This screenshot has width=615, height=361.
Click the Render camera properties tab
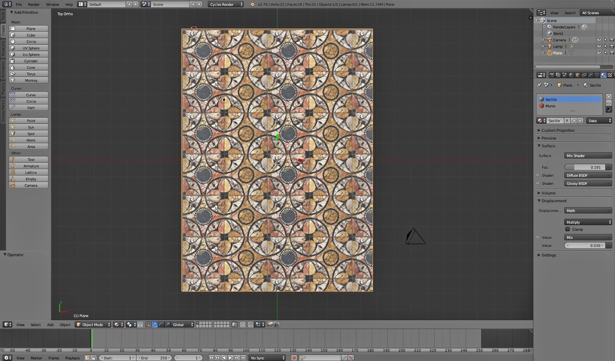[x=552, y=75]
